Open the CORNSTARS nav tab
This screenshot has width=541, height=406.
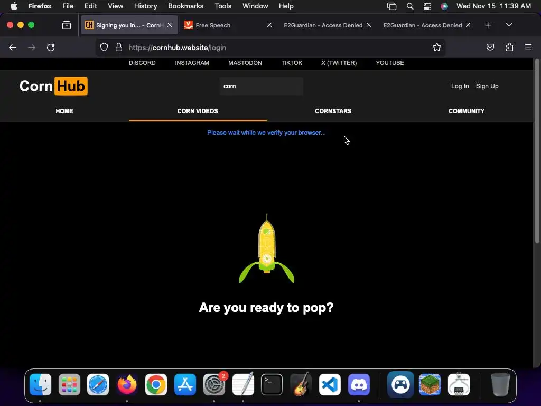pos(333,111)
